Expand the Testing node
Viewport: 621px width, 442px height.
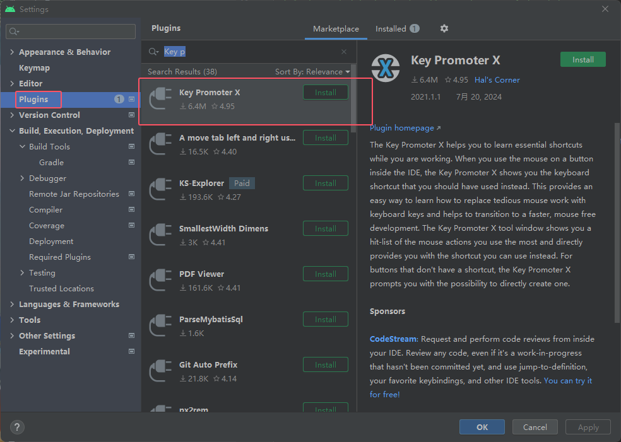coord(22,272)
